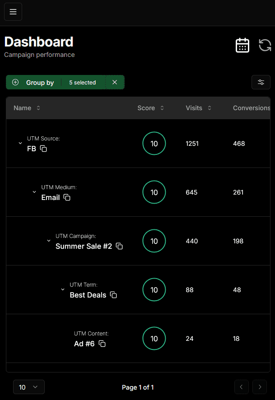Copy the Ad #6 content value
This screenshot has height=400, width=275.
click(x=102, y=344)
